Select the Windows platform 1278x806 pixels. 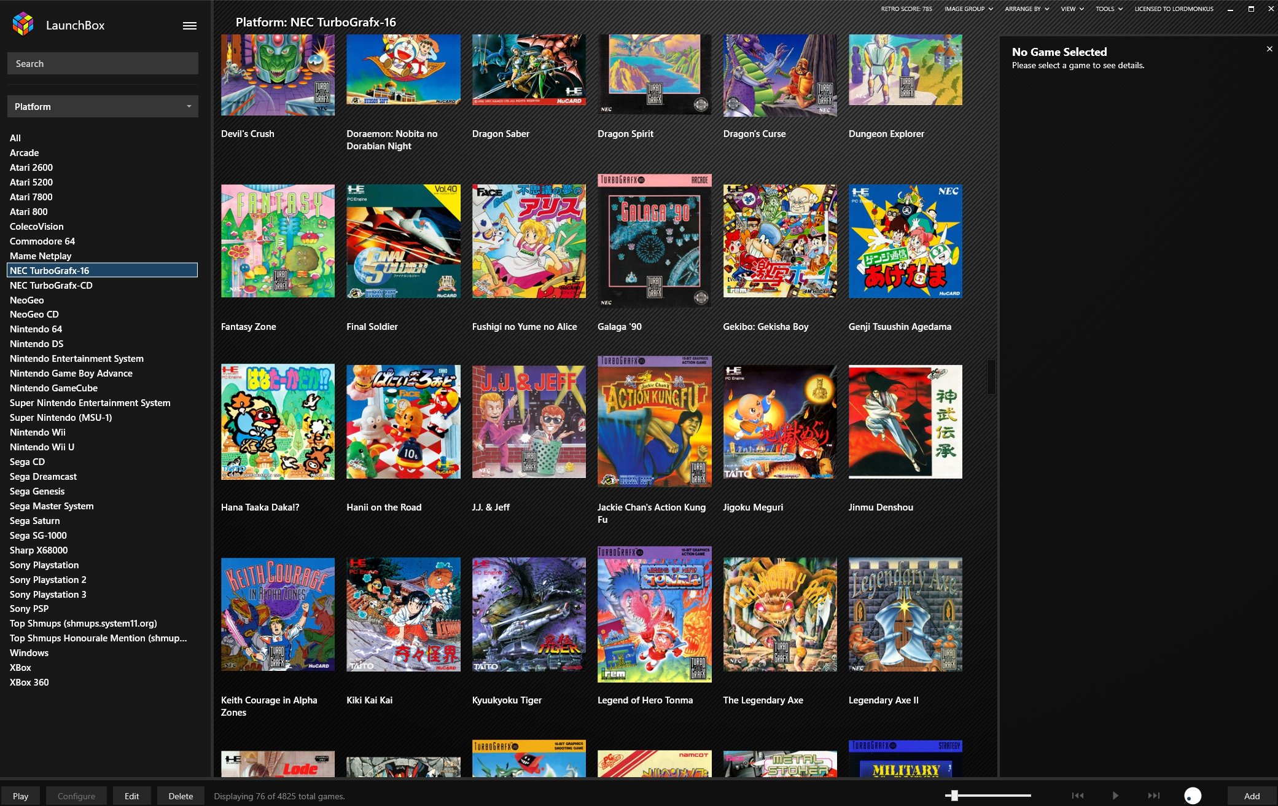pyautogui.click(x=29, y=653)
